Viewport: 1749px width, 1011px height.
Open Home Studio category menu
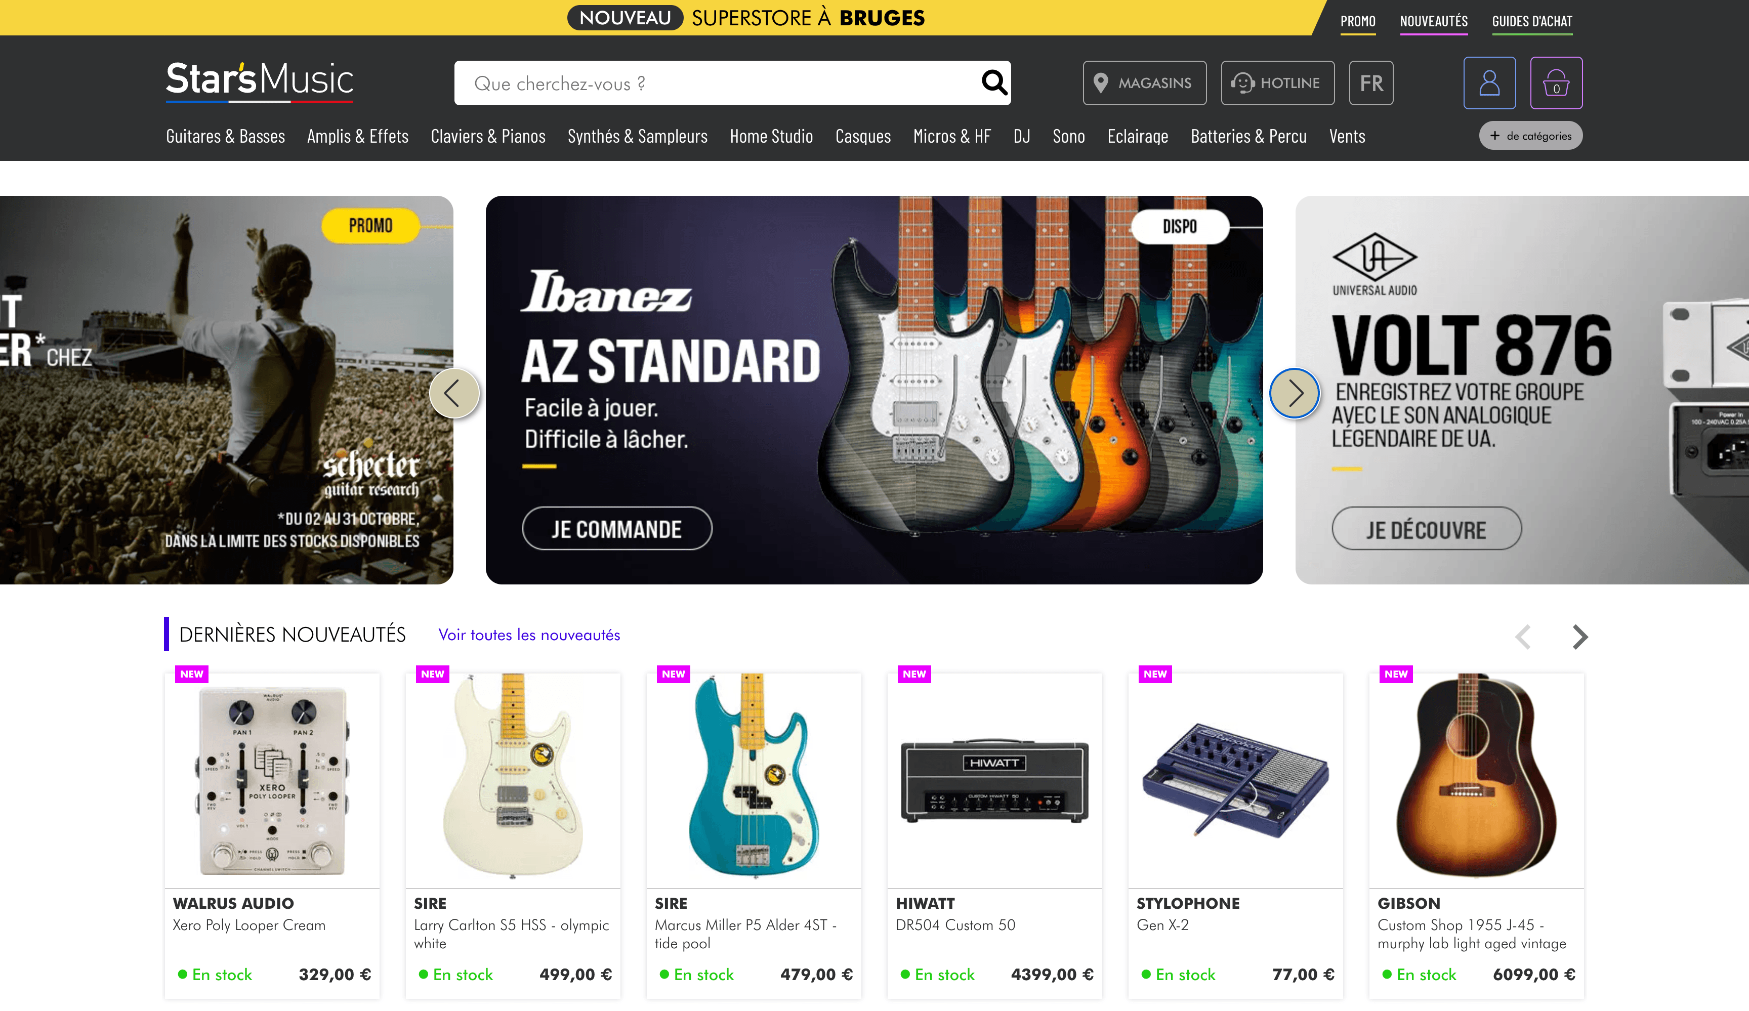pos(771,137)
